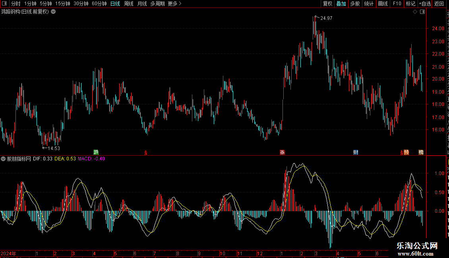This screenshot has height=258, width=449.
Task: Switch to the 周线 weekly chart tab
Action: click(129, 4)
